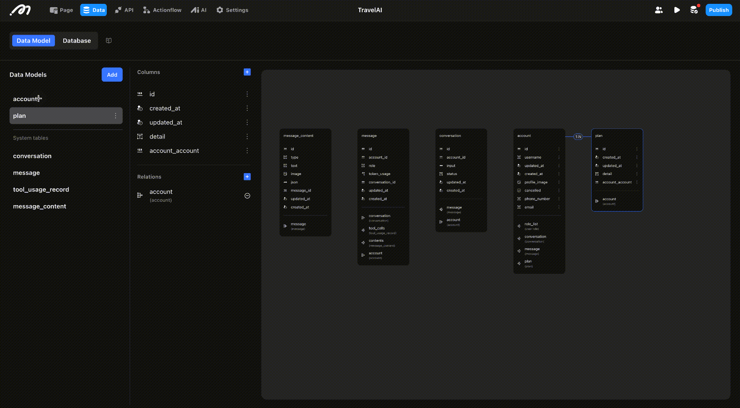This screenshot has height=408, width=740.
Task: Open options menu for id column
Action: click(247, 94)
